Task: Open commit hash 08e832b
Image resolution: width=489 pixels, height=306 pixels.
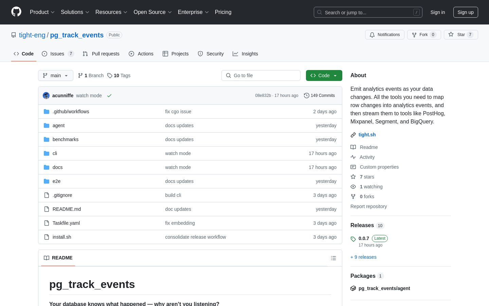Action: [263, 96]
